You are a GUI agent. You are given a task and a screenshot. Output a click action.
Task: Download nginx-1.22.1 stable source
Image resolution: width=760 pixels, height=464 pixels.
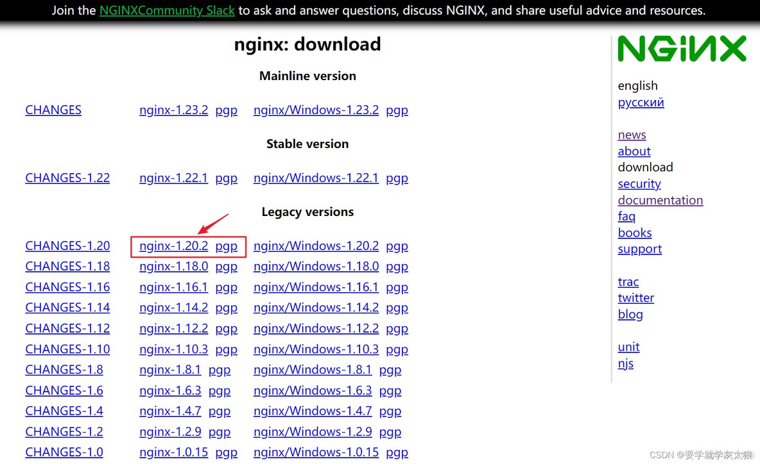pyautogui.click(x=173, y=178)
